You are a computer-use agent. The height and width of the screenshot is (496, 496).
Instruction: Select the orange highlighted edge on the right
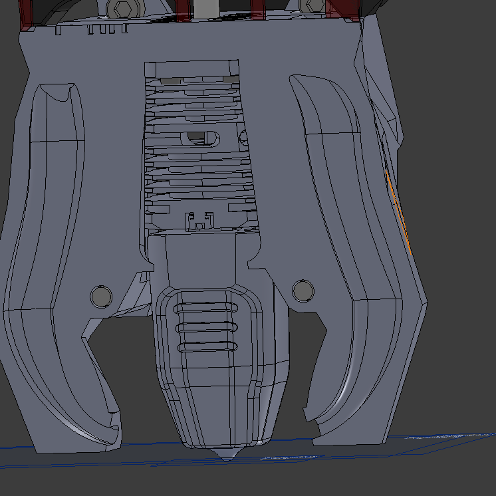click(x=398, y=212)
